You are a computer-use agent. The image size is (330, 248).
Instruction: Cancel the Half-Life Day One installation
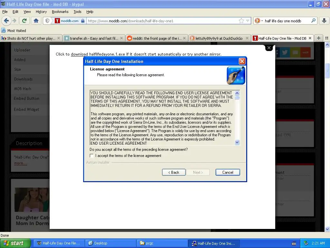(228, 172)
